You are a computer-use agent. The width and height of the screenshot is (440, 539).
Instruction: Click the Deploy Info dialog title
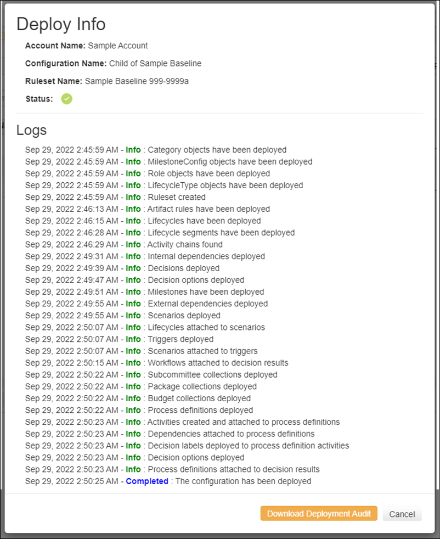60,24
